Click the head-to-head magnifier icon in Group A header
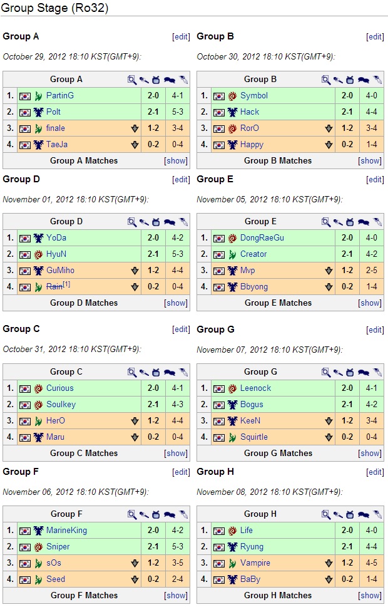This screenshot has height=607, width=388. [131, 80]
